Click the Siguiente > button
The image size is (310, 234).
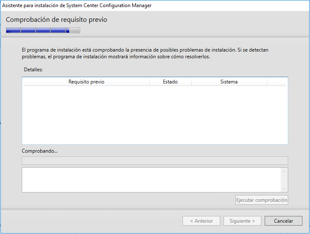242,221
